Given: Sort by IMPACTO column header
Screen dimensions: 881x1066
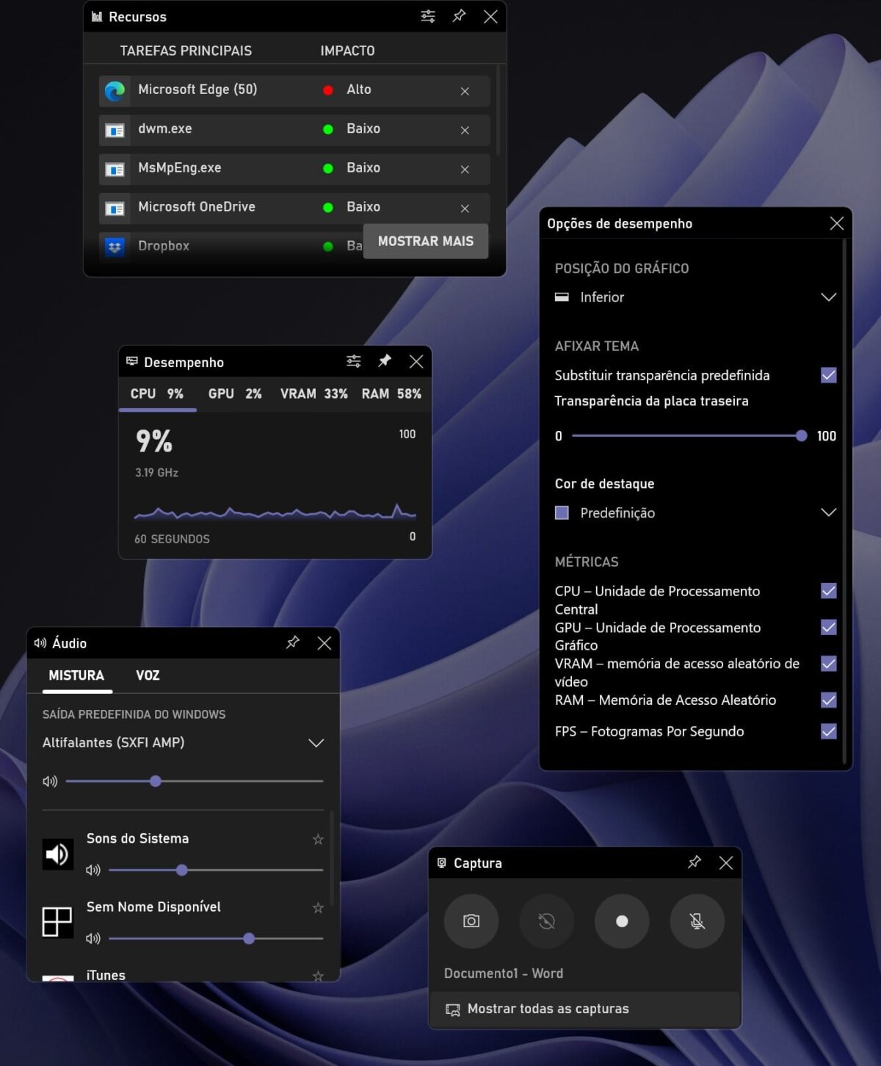Looking at the screenshot, I should (x=347, y=51).
